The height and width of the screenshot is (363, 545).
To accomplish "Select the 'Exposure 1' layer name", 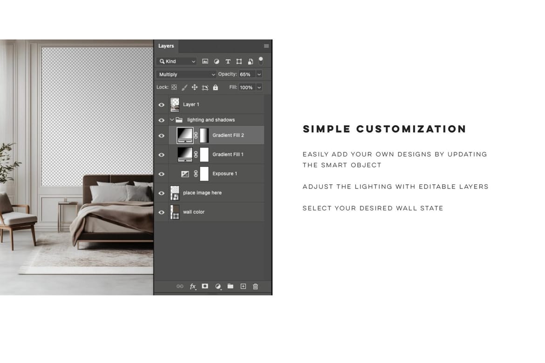I will [225, 173].
